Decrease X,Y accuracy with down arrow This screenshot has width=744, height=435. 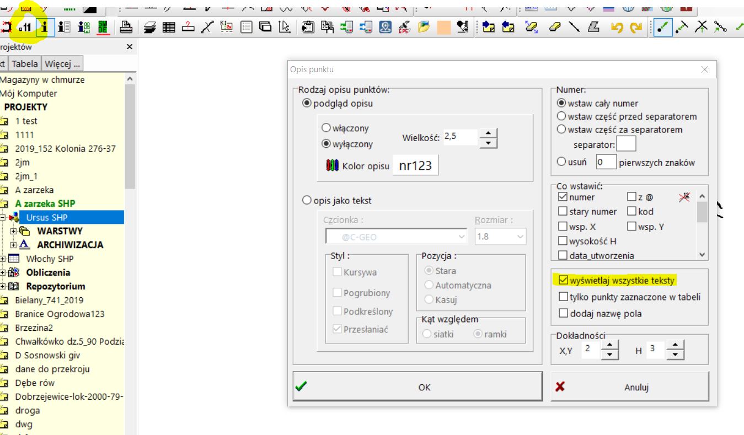609,354
